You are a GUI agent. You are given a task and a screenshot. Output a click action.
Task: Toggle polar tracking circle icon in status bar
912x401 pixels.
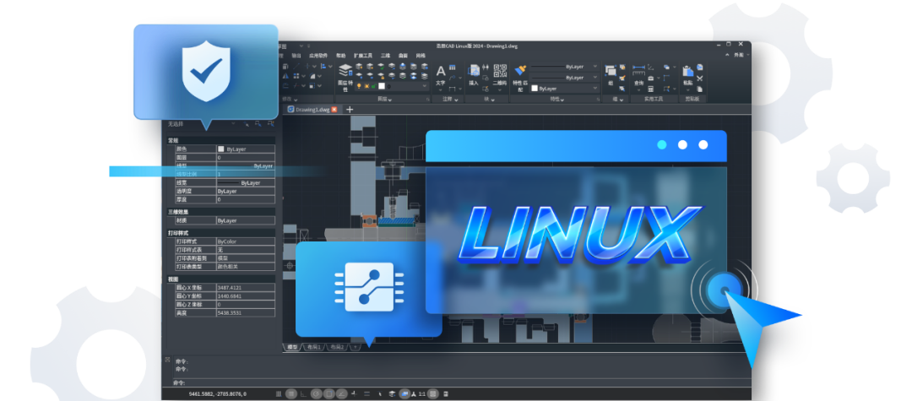pos(317,393)
